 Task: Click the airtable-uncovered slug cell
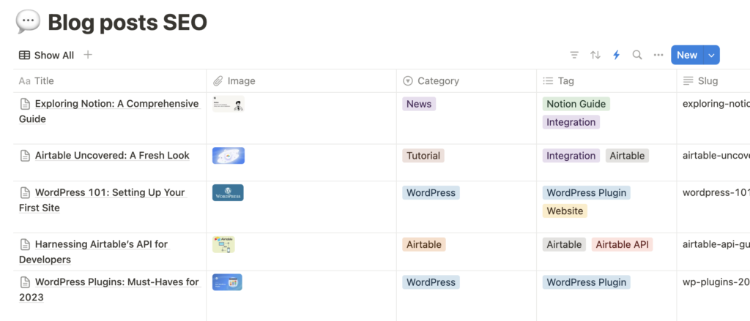point(713,163)
